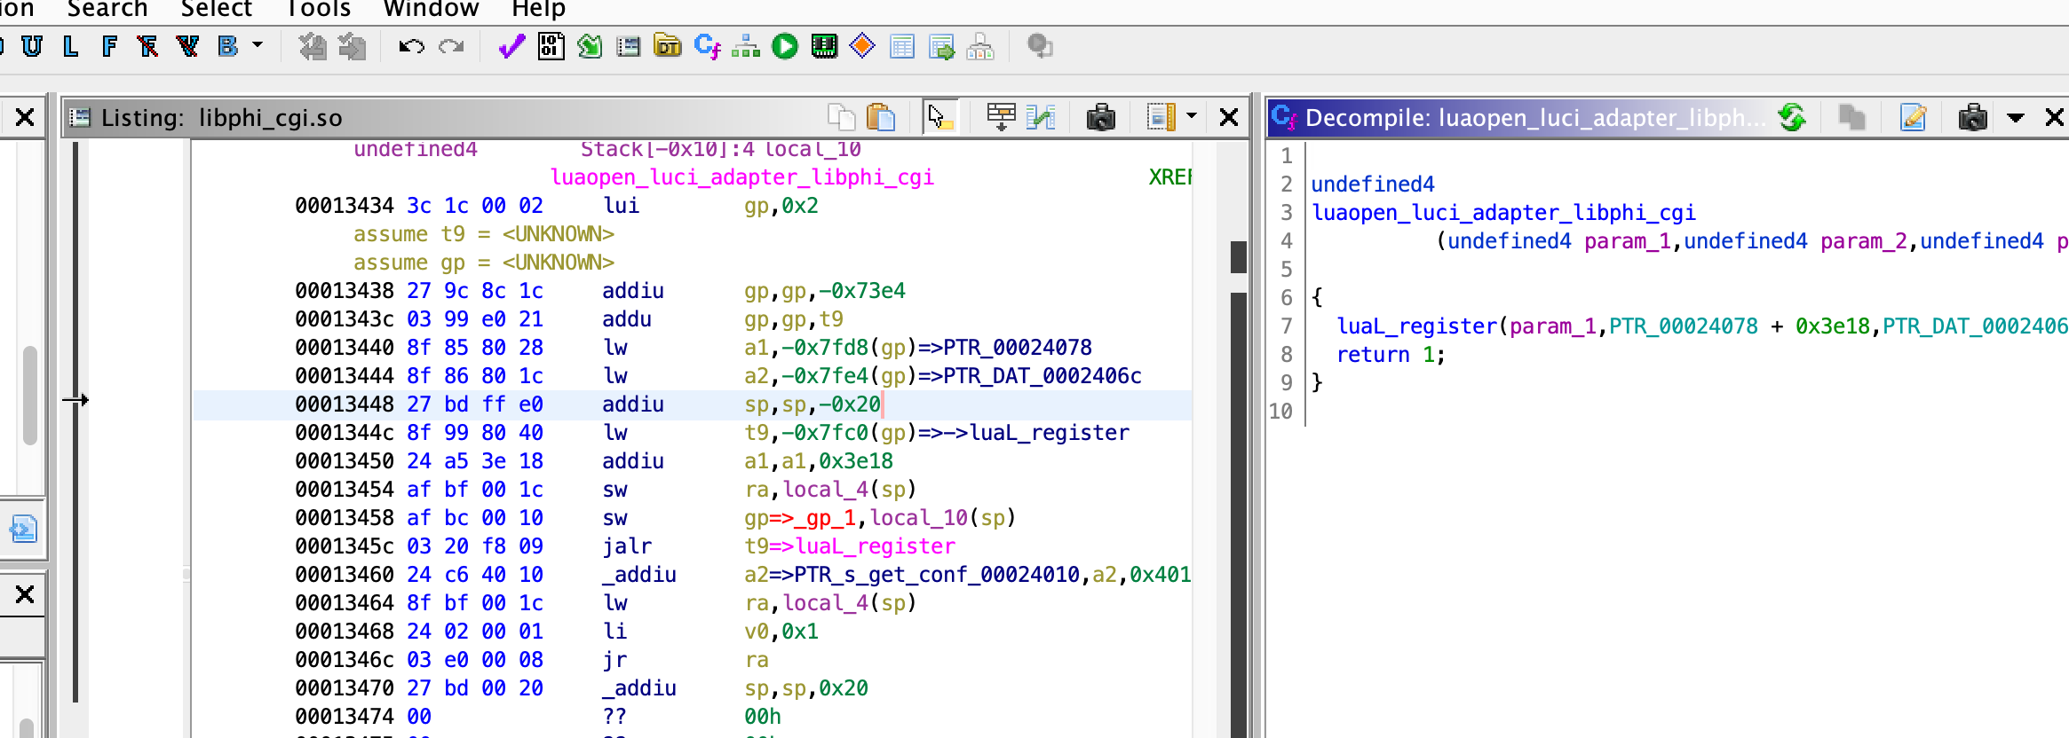
Task: Open the Window menu
Action: (431, 9)
